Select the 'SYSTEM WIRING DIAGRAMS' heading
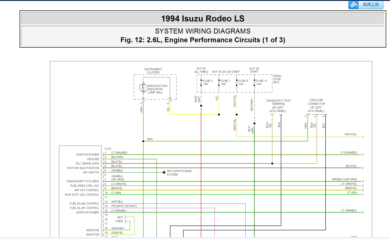Viewport: 390px width, 239px height. tap(203, 31)
